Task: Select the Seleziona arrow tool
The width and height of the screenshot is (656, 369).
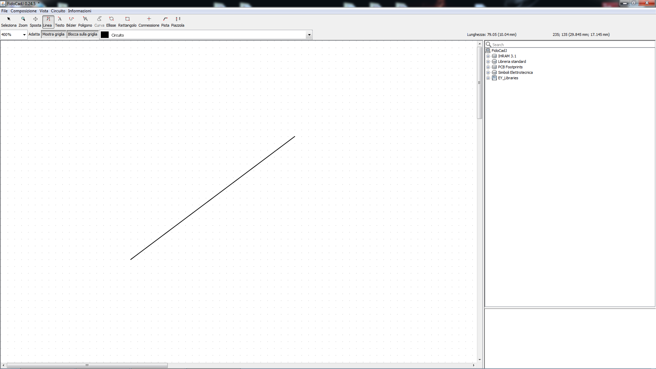Action: click(9, 22)
